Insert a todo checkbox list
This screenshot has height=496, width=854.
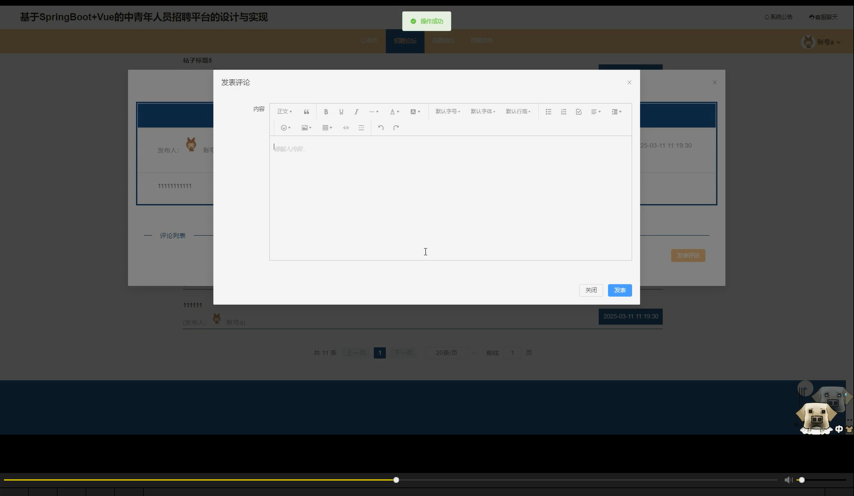pos(579,112)
